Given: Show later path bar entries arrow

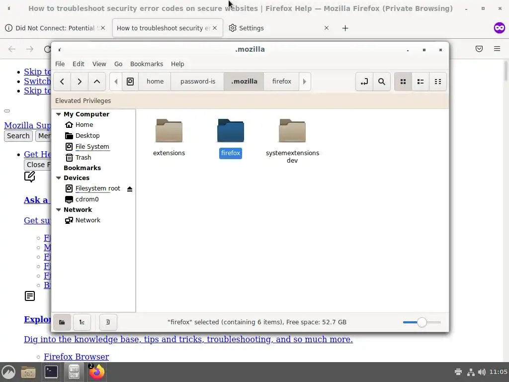Looking at the screenshot, I should tap(305, 82).
